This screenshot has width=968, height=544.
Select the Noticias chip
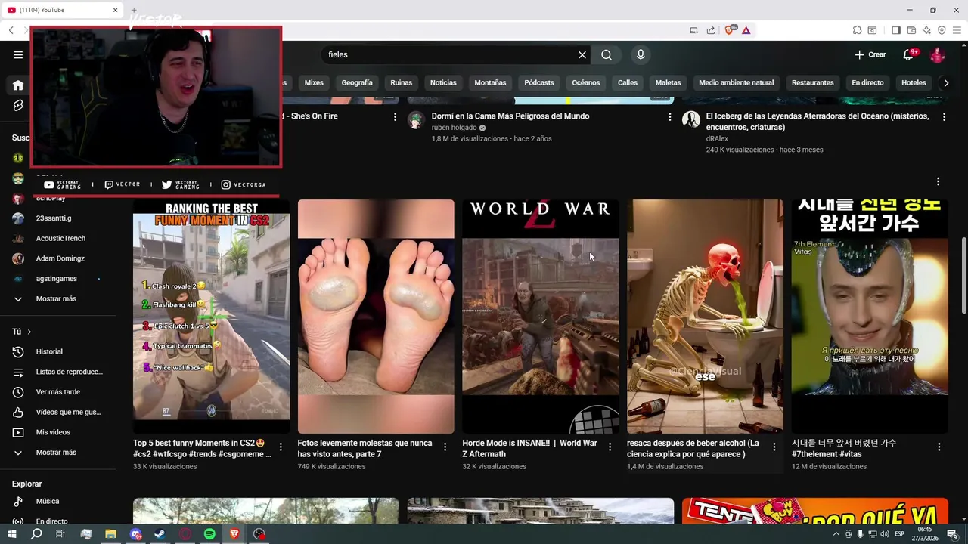point(443,82)
